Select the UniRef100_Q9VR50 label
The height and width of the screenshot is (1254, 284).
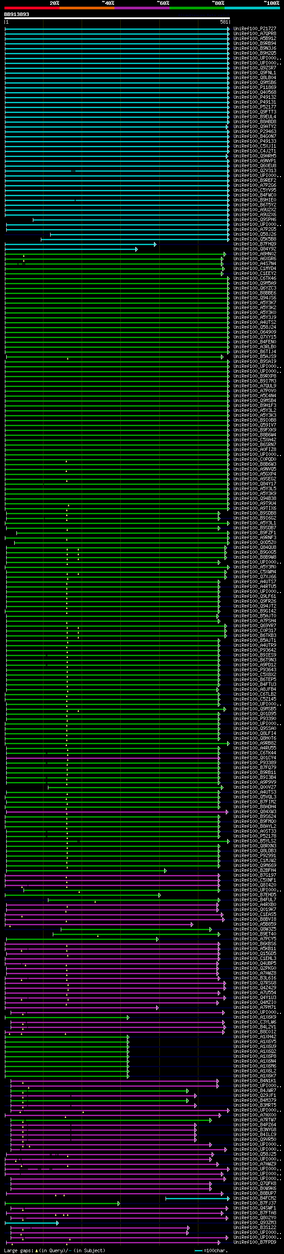(x=255, y=1140)
